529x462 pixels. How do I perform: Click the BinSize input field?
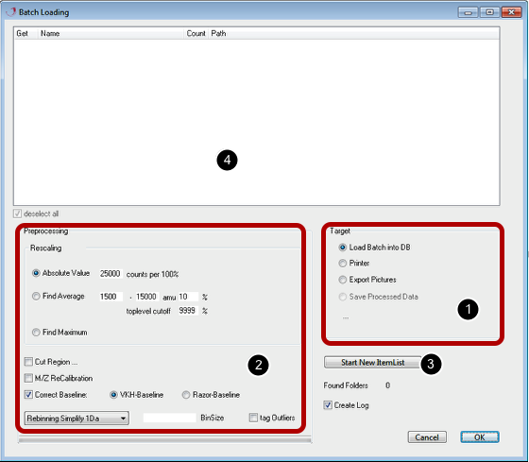click(x=170, y=418)
